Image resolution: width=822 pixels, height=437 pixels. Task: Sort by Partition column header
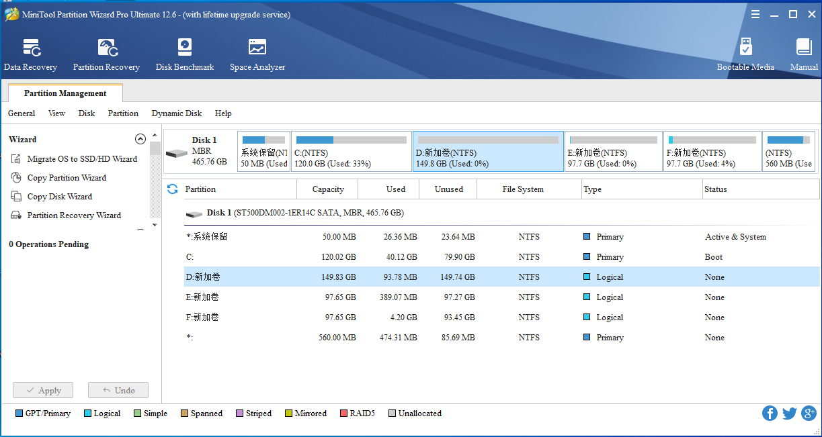click(239, 189)
